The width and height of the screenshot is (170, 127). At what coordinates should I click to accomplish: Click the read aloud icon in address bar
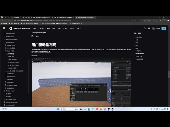[x=133, y=21]
